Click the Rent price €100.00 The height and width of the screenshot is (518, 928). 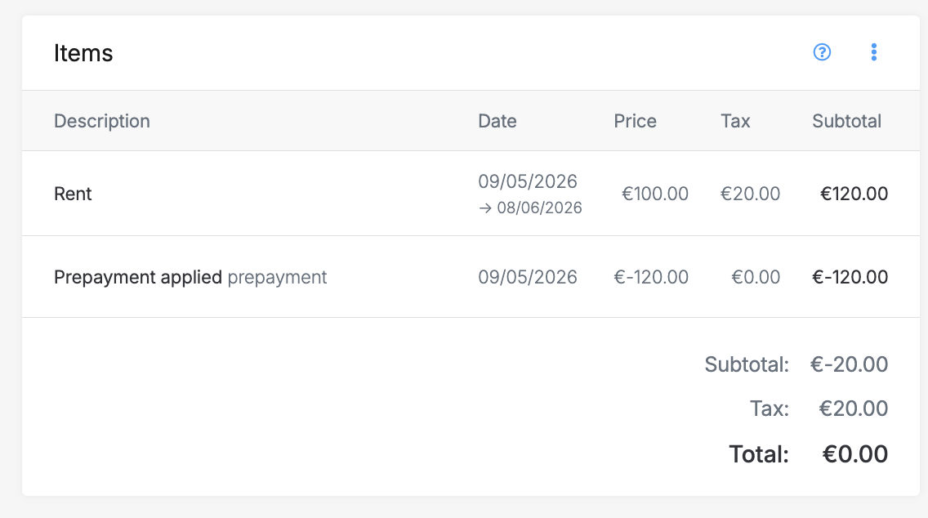click(x=655, y=194)
